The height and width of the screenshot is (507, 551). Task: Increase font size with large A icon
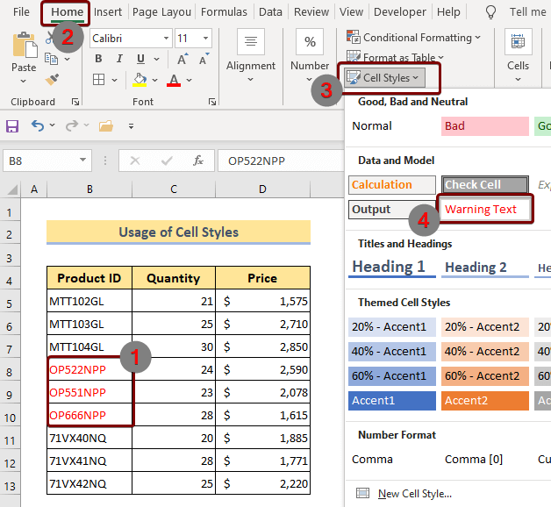(x=182, y=59)
